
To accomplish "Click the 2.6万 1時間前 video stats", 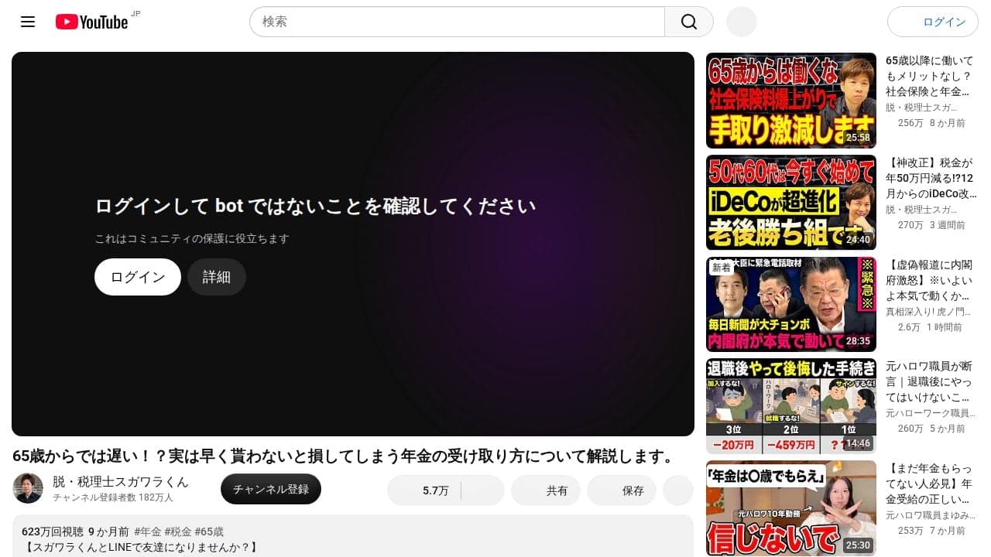I will (x=930, y=327).
